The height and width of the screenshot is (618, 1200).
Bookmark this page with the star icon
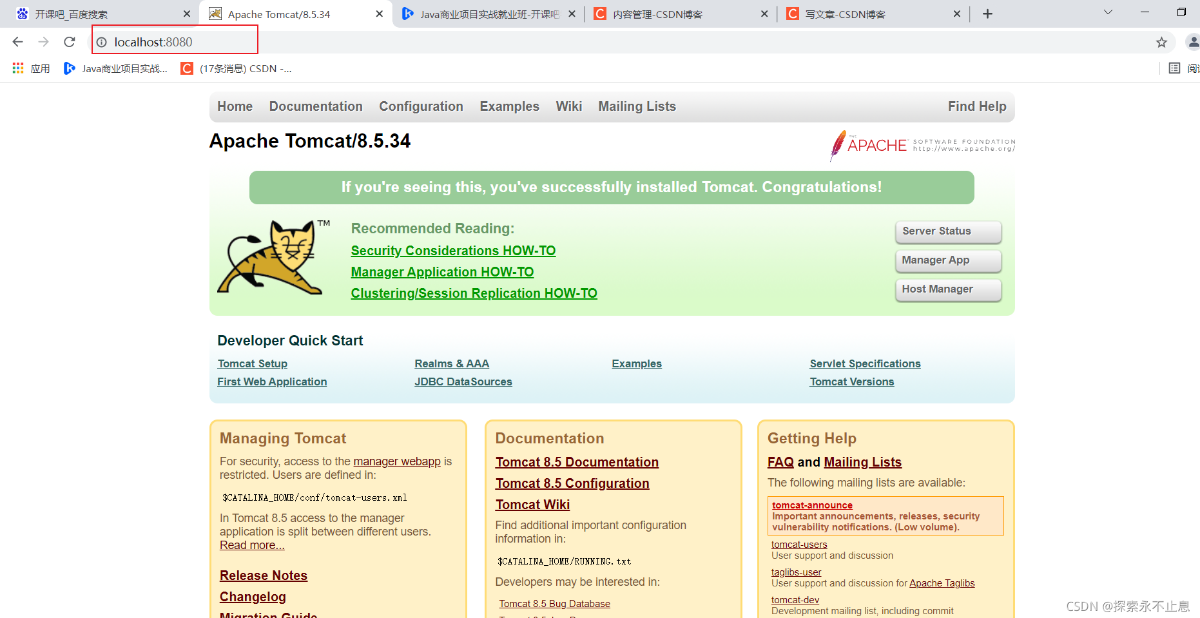[x=1161, y=43]
